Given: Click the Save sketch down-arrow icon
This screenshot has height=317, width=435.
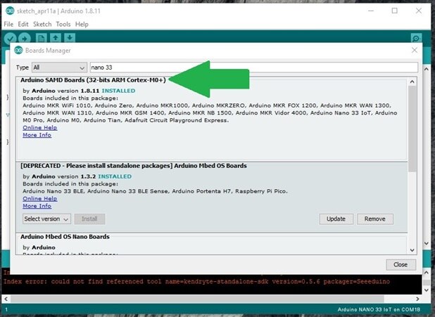Looking at the screenshot, I should coord(70,38).
